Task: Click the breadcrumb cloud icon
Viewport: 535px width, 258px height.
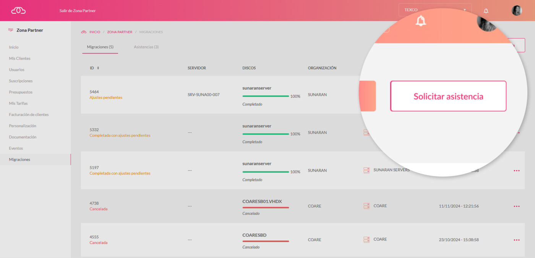Action: [84, 32]
